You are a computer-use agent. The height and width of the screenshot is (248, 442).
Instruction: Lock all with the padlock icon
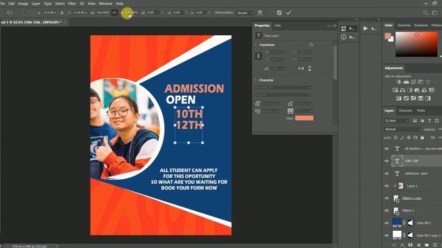coord(422,138)
